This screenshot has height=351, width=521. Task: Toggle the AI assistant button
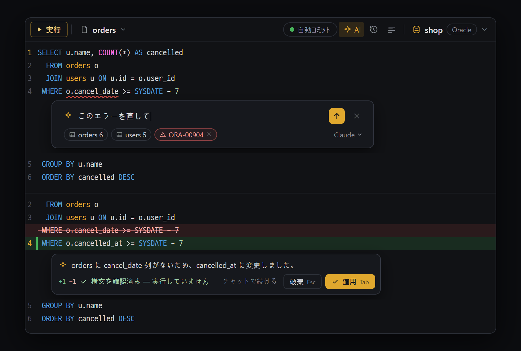click(351, 30)
